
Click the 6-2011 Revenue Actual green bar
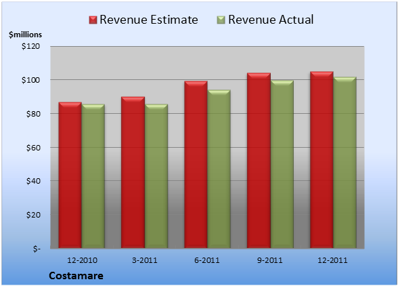(x=219, y=169)
